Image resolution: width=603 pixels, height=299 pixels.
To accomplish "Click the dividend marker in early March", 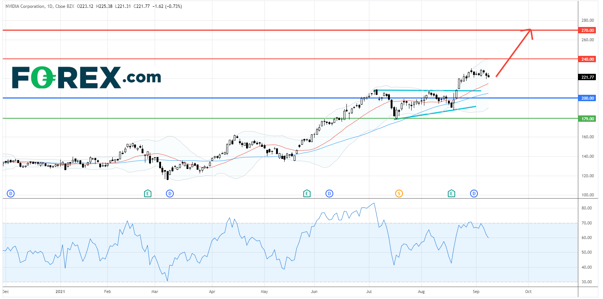I will (x=170, y=194).
